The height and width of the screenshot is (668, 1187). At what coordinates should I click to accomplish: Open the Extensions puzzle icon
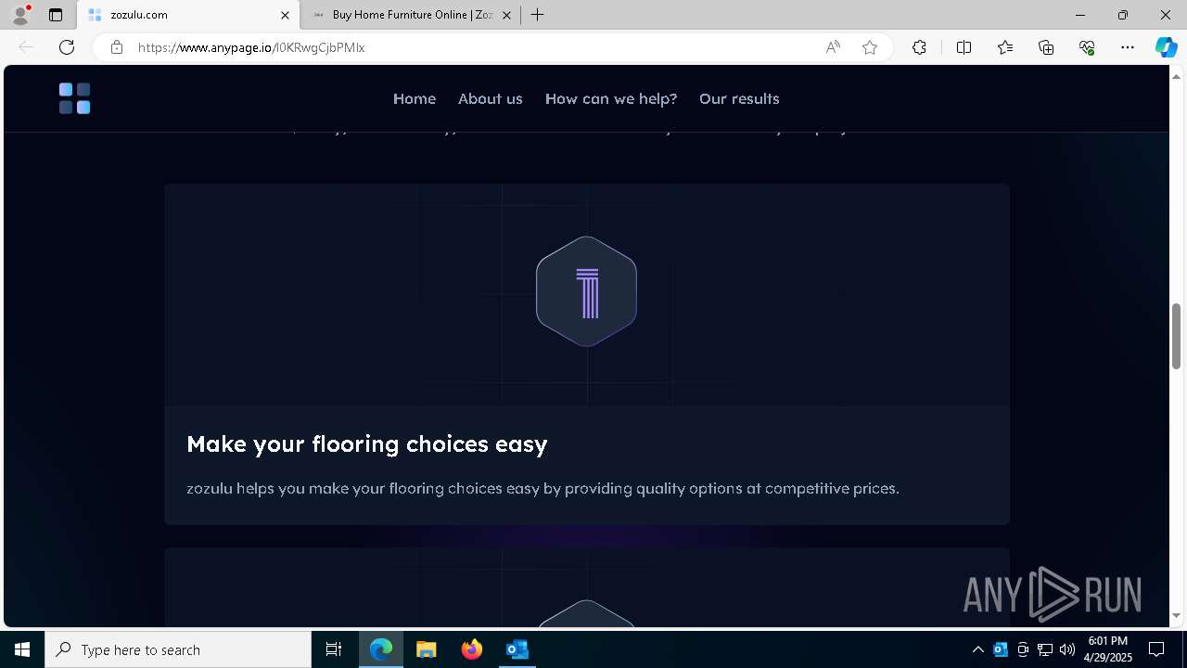click(919, 47)
